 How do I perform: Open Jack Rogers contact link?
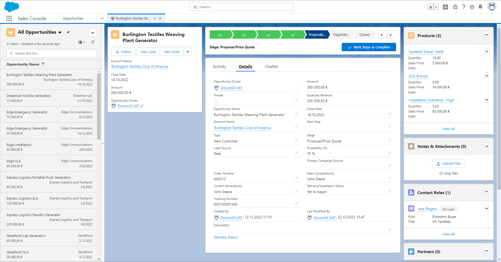click(427, 209)
